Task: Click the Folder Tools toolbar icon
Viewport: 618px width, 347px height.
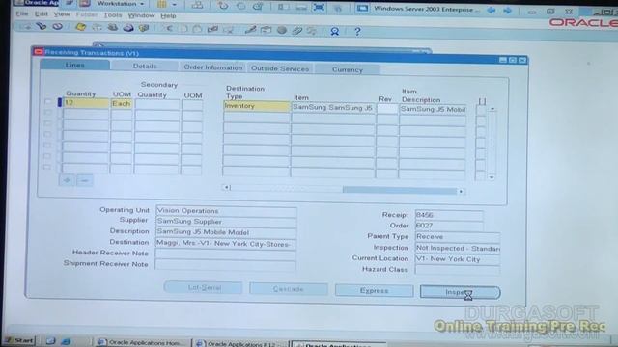Action: [x=312, y=31]
